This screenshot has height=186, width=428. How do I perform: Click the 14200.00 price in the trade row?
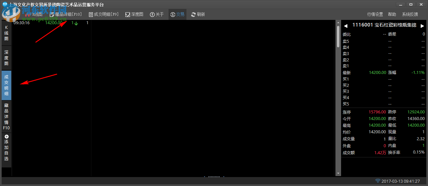[54, 23]
